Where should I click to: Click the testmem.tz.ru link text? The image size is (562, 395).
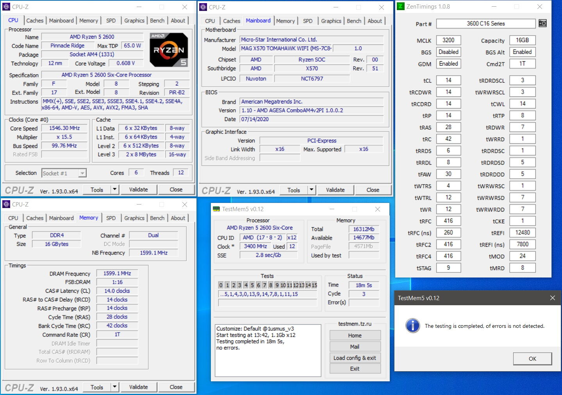click(x=355, y=324)
